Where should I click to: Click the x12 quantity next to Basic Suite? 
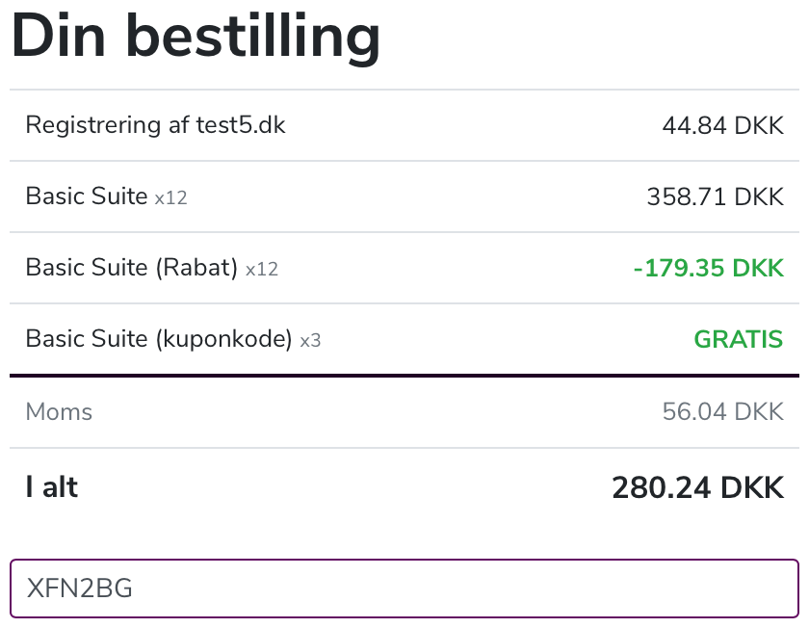(x=170, y=197)
